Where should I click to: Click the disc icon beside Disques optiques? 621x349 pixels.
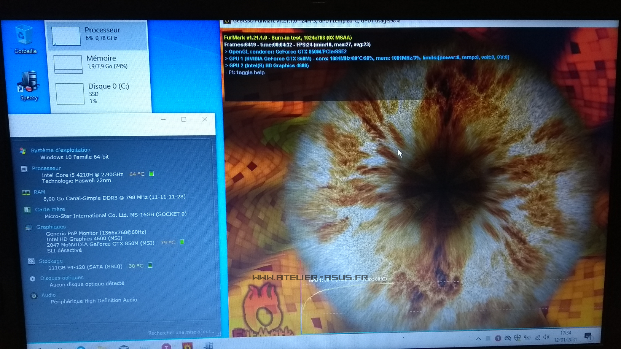click(33, 279)
